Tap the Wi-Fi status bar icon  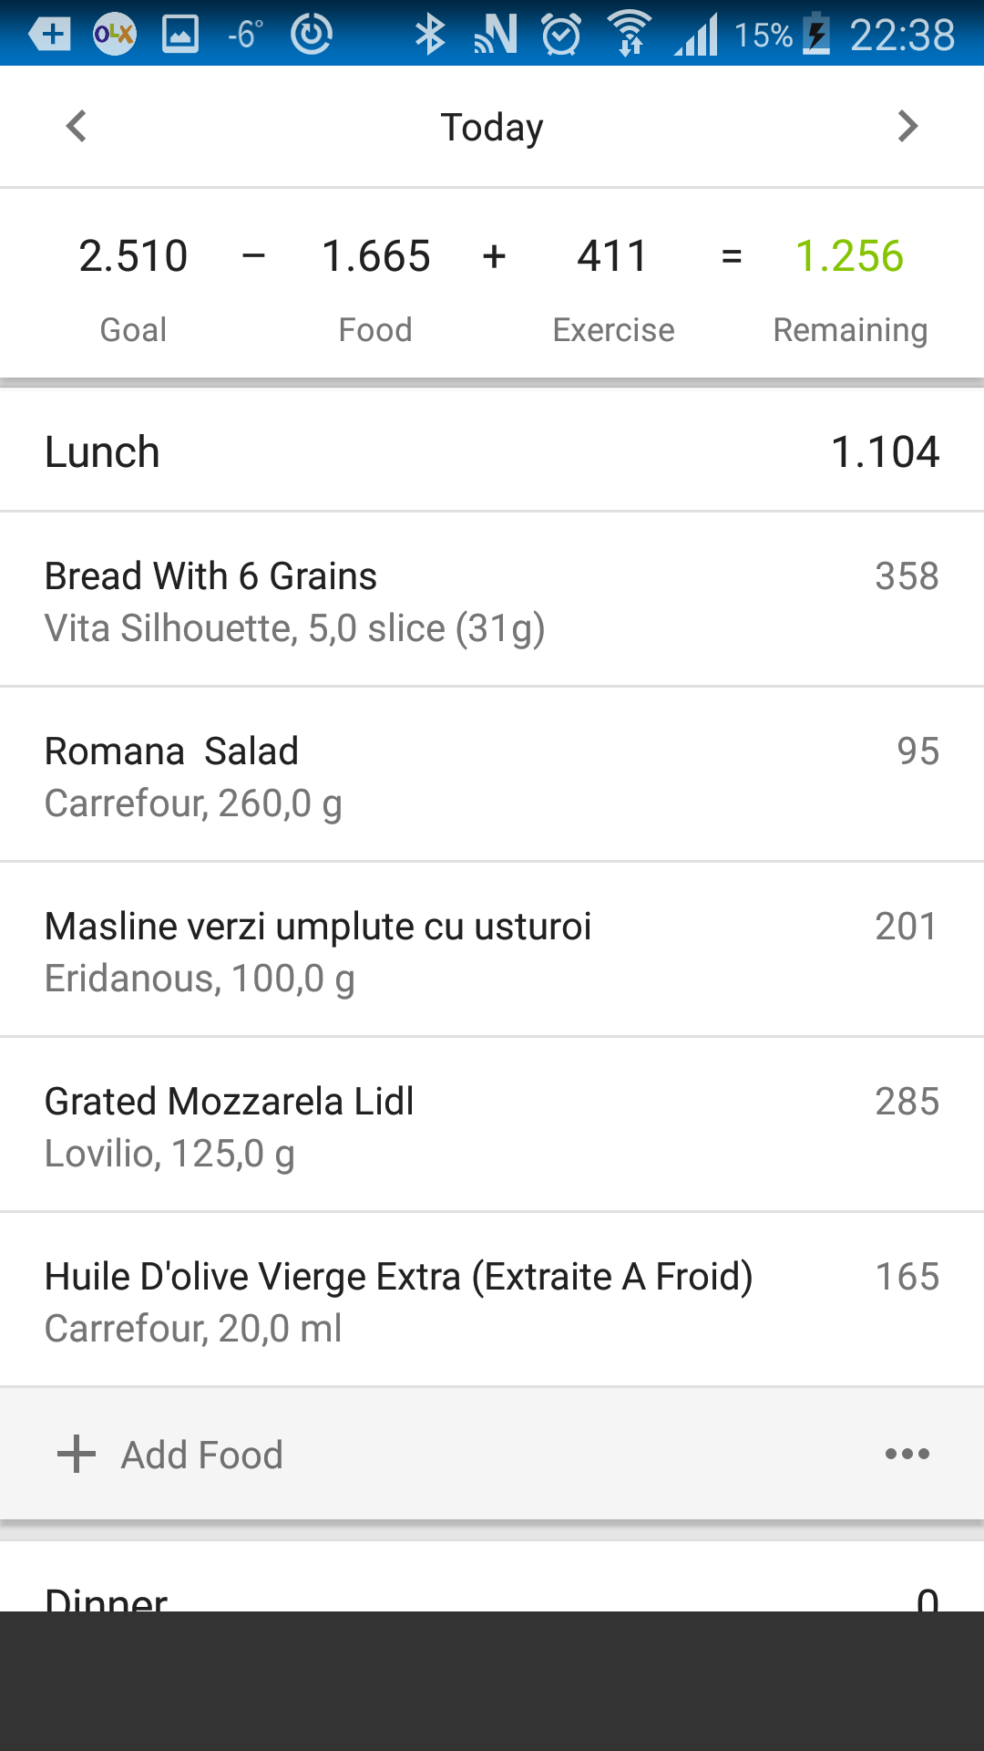pyautogui.click(x=630, y=35)
